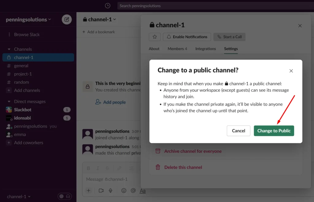314x202 pixels.
Task: Click the Slackbot avatar in sidebar
Action: click(9, 110)
